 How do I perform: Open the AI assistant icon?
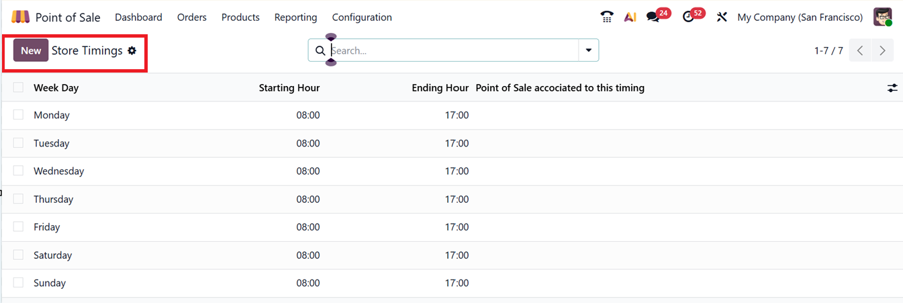point(630,17)
